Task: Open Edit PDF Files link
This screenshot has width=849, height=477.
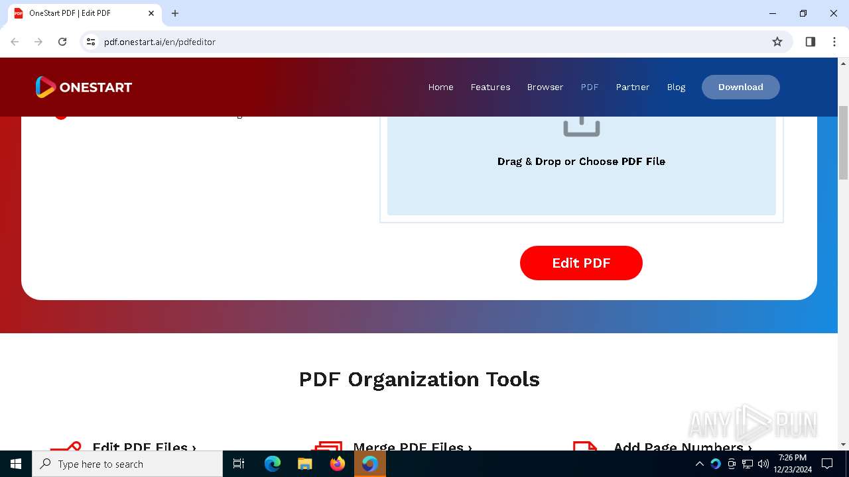Action: tap(144, 447)
